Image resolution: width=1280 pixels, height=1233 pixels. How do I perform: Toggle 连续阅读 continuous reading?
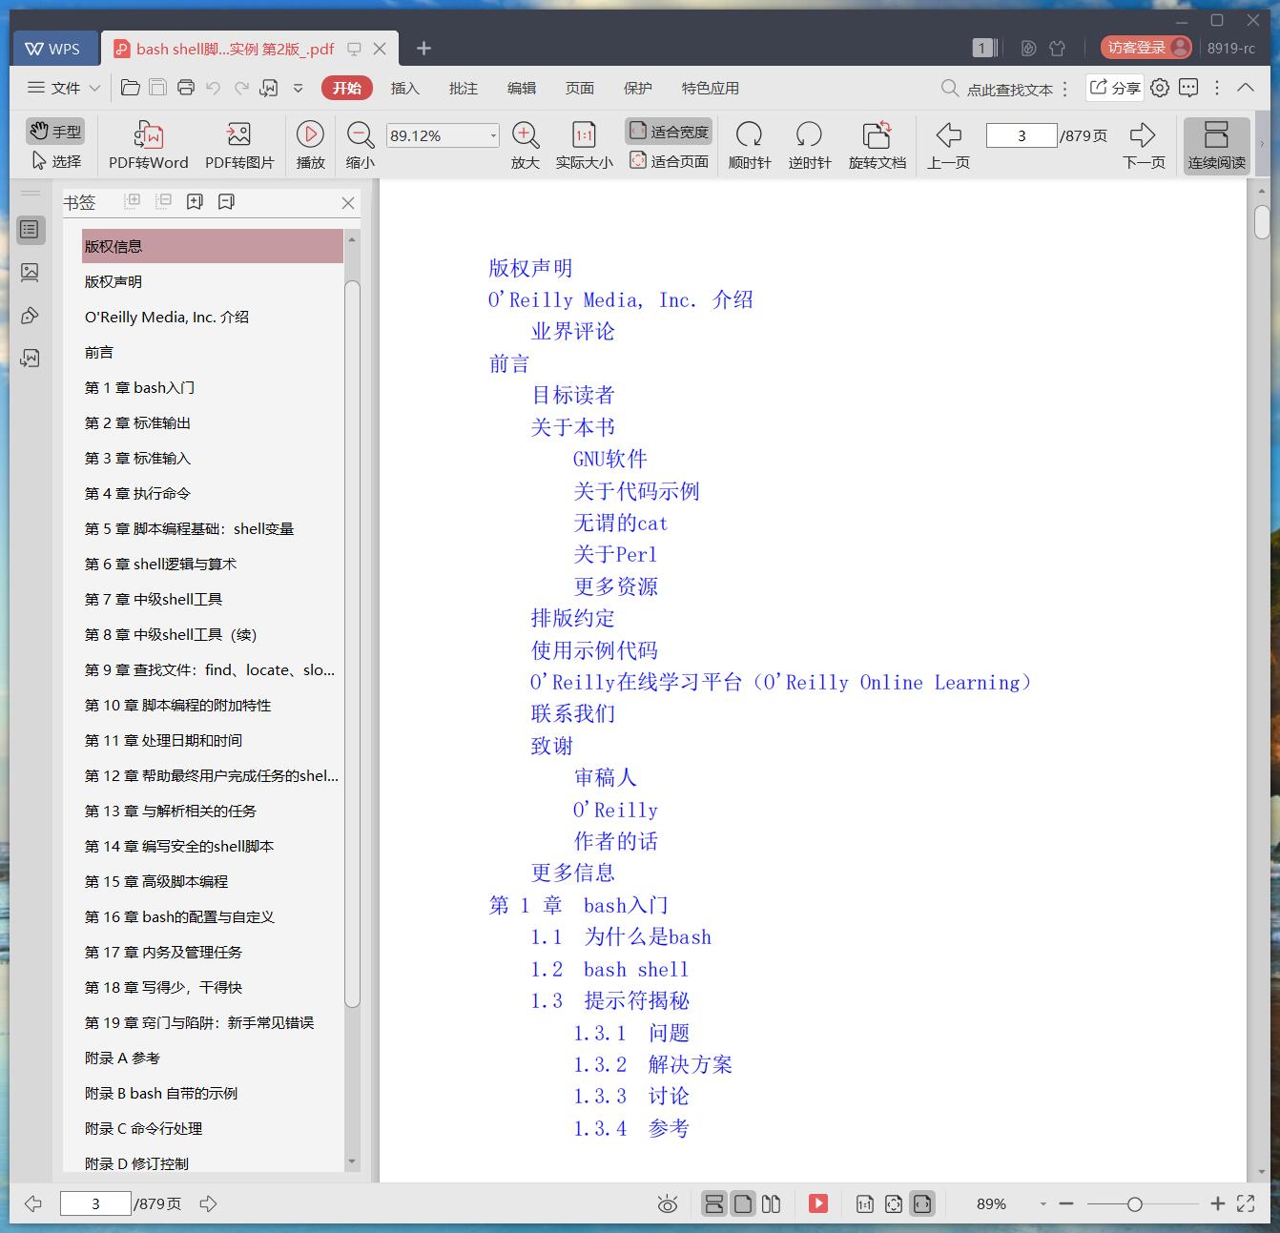(1216, 146)
